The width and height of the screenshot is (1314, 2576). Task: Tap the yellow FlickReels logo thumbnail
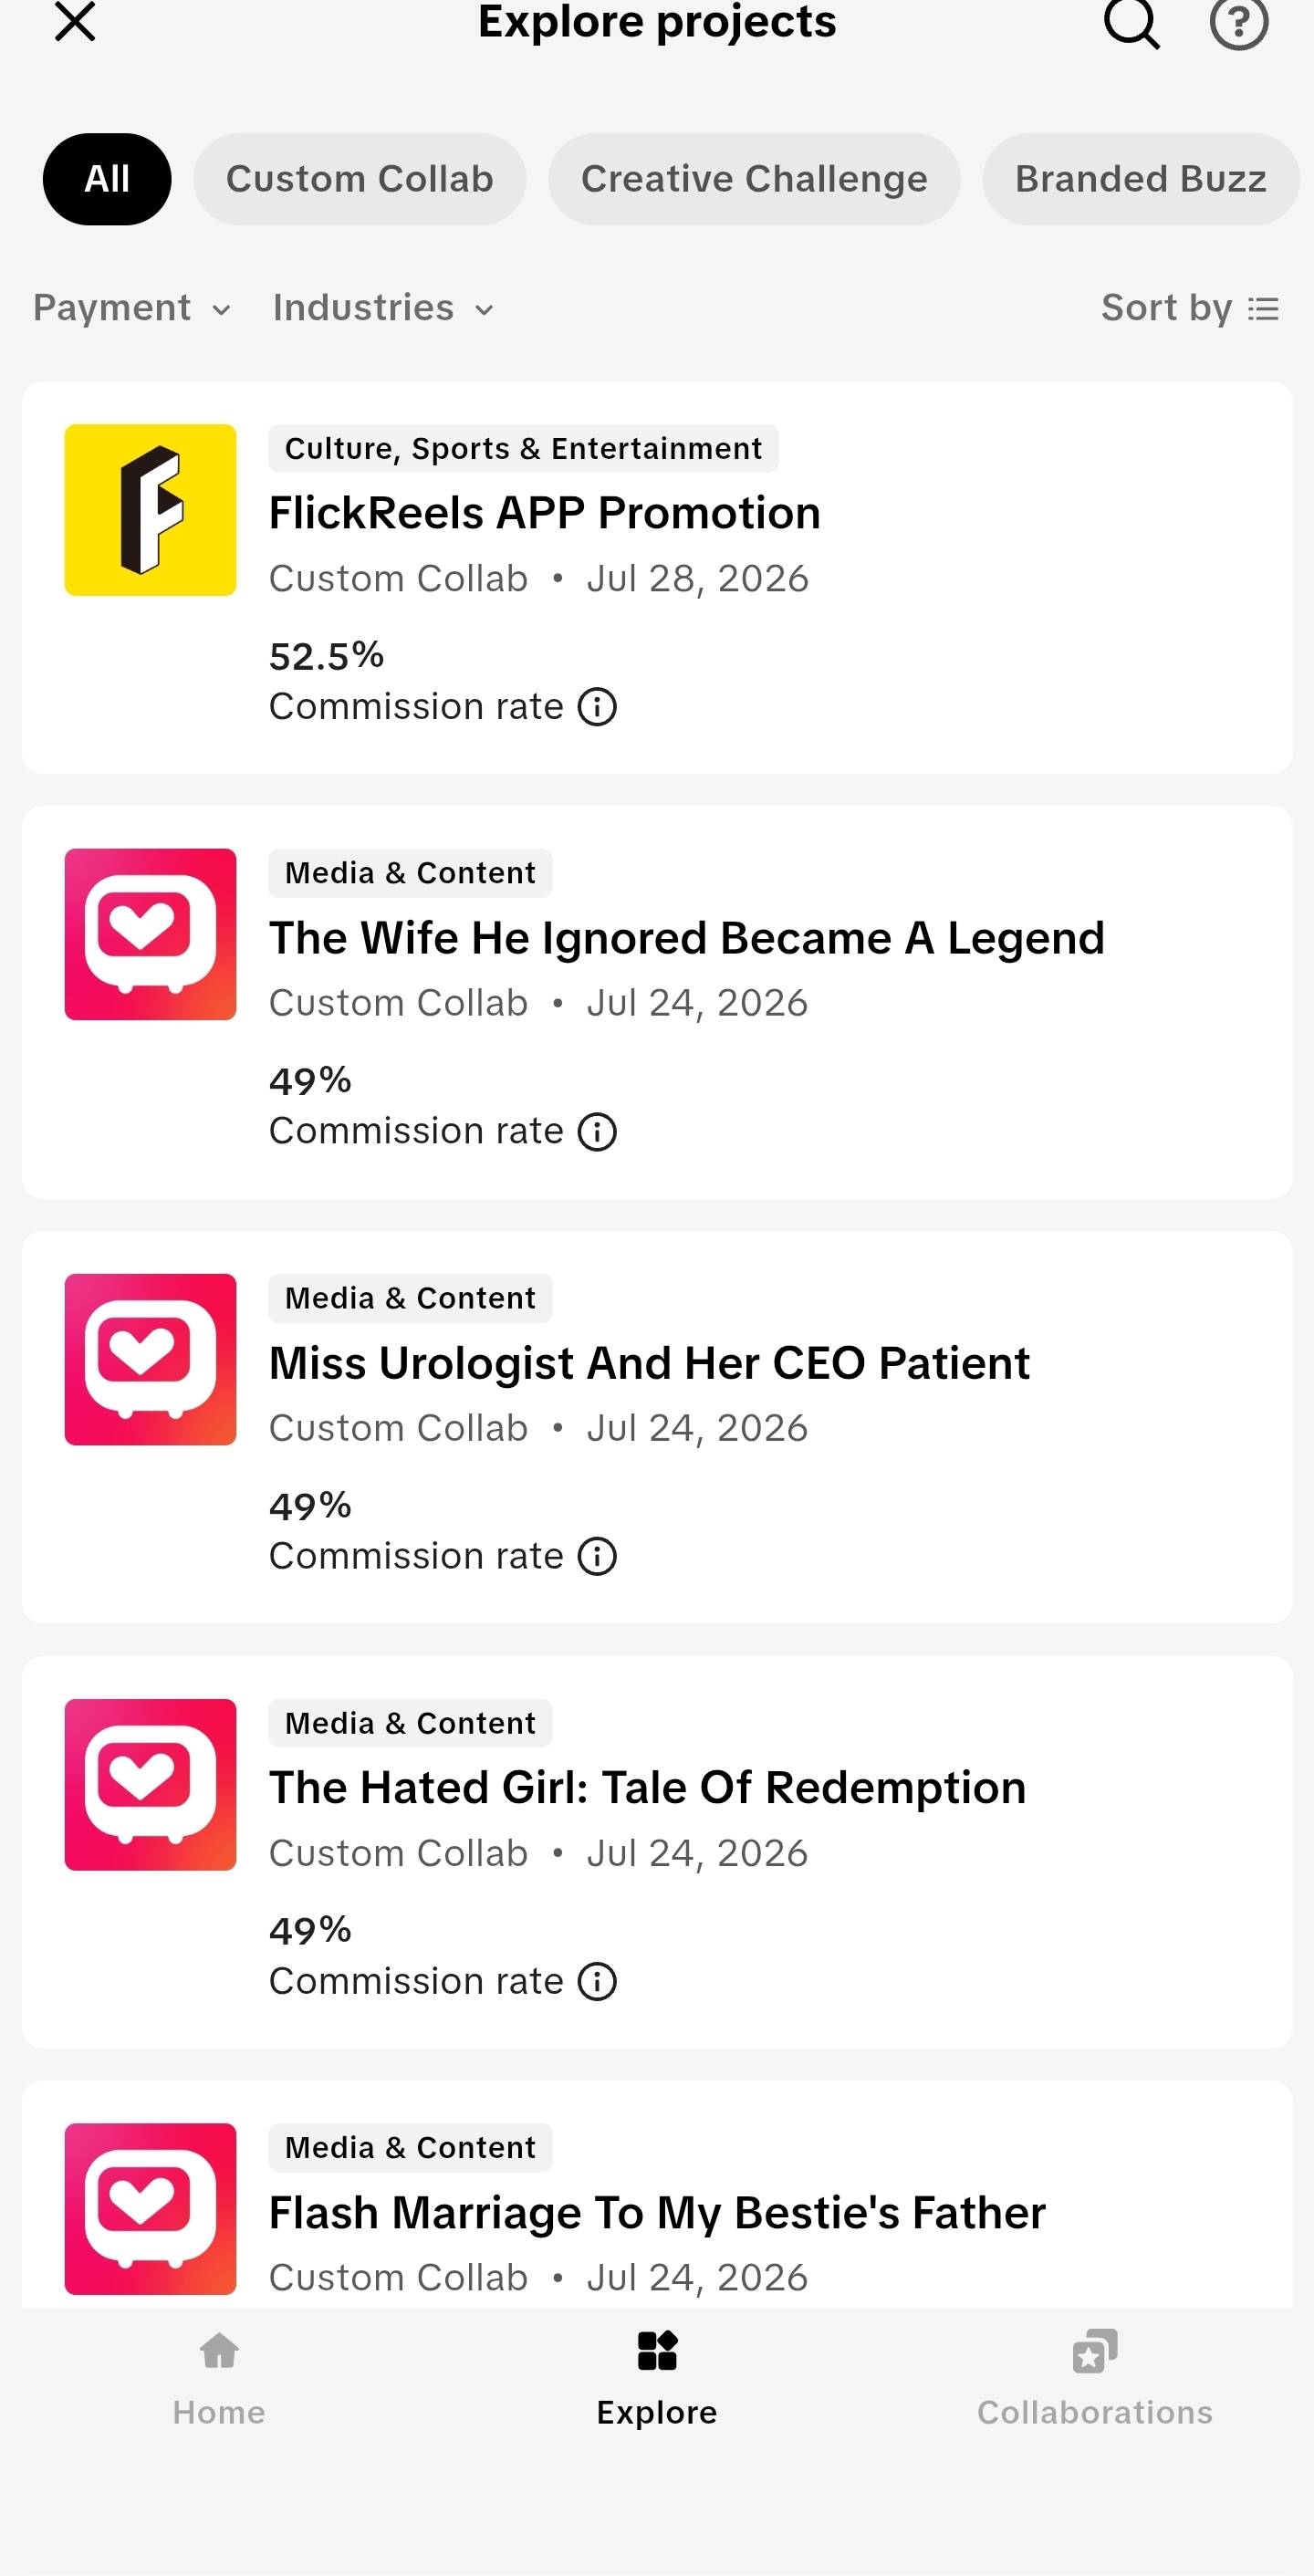pyautogui.click(x=150, y=510)
